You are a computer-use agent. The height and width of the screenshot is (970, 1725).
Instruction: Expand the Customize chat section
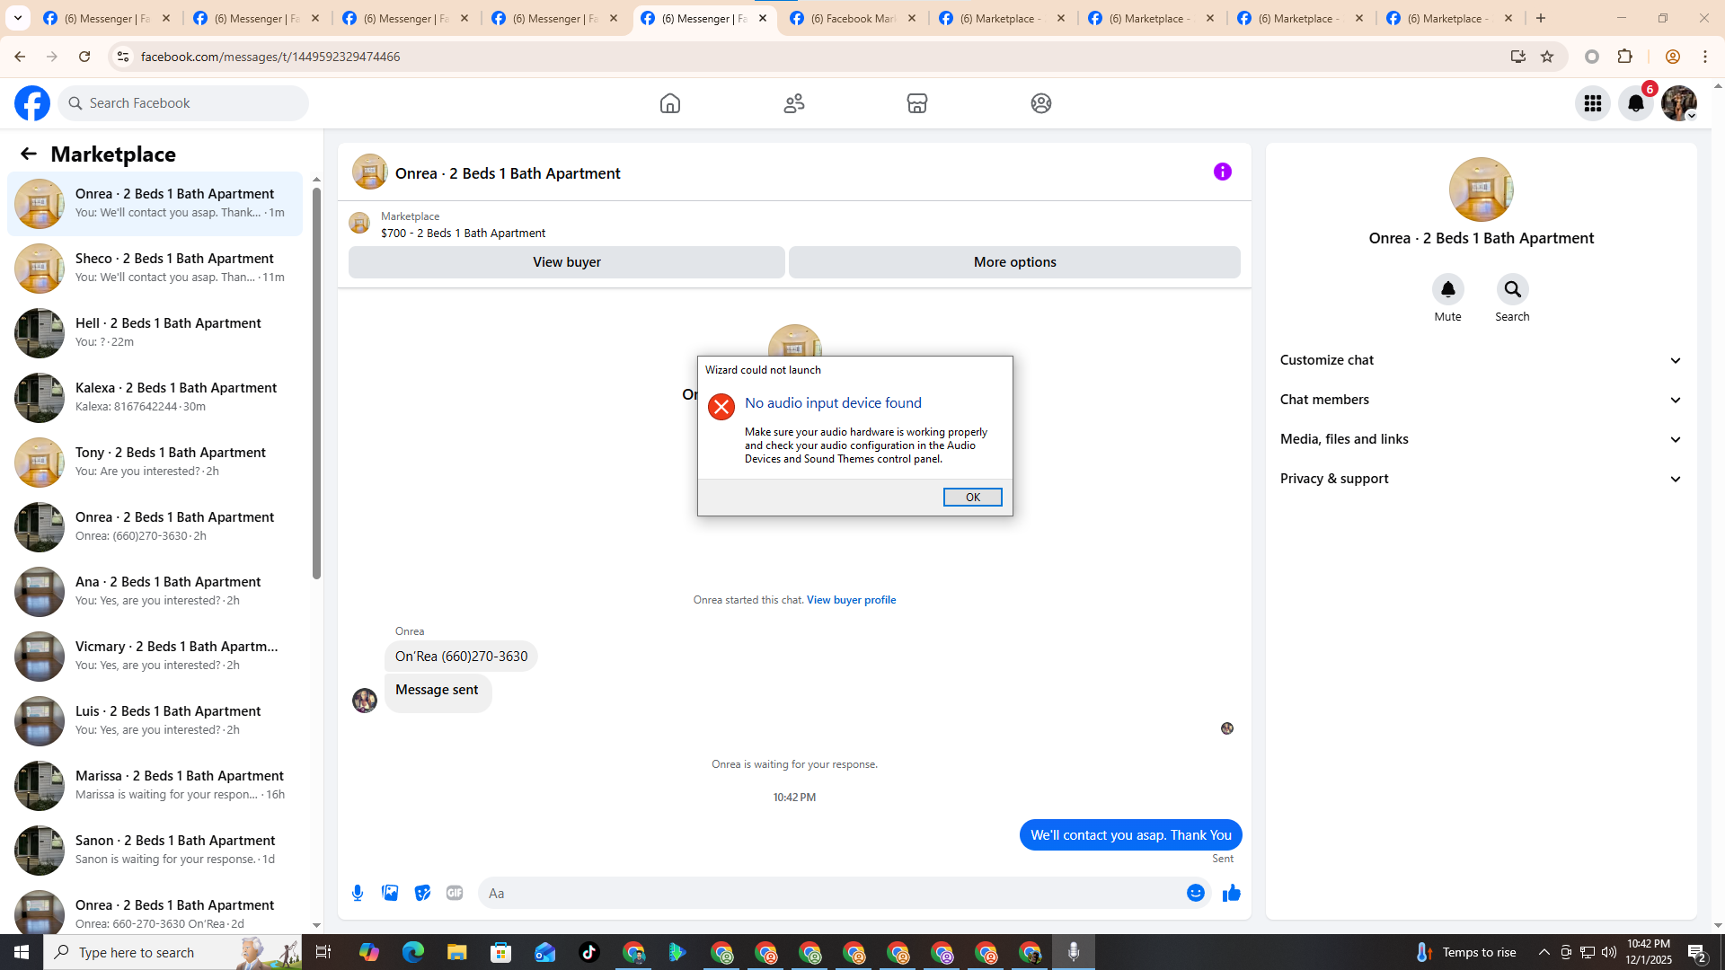(1482, 360)
